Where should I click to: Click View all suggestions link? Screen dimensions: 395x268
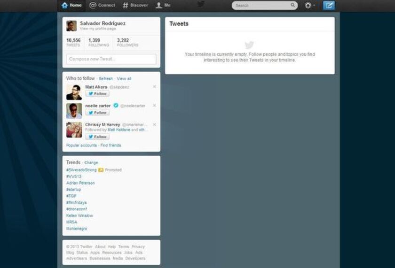[124, 79]
